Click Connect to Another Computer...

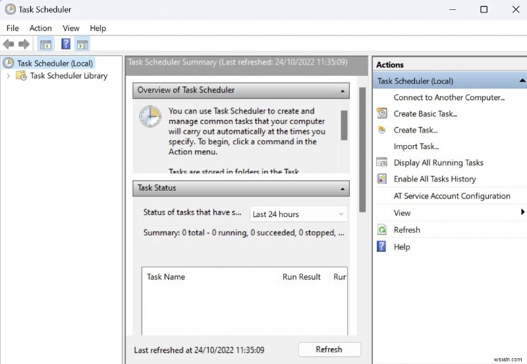449,98
